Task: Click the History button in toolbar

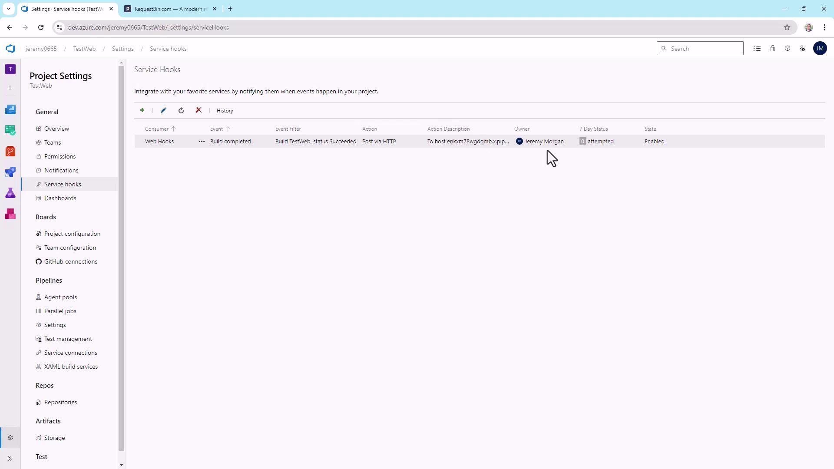Action: 225,111
